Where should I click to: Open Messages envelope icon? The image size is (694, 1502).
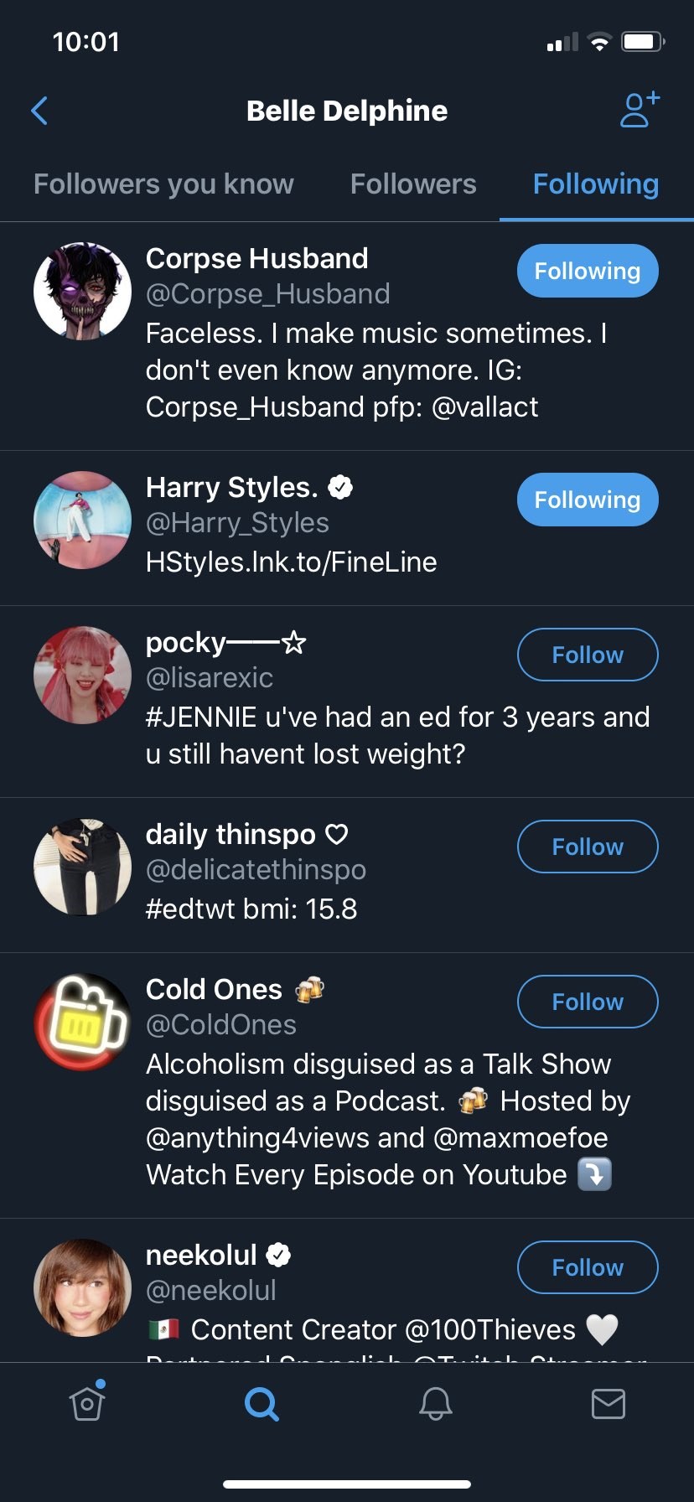click(x=608, y=1403)
